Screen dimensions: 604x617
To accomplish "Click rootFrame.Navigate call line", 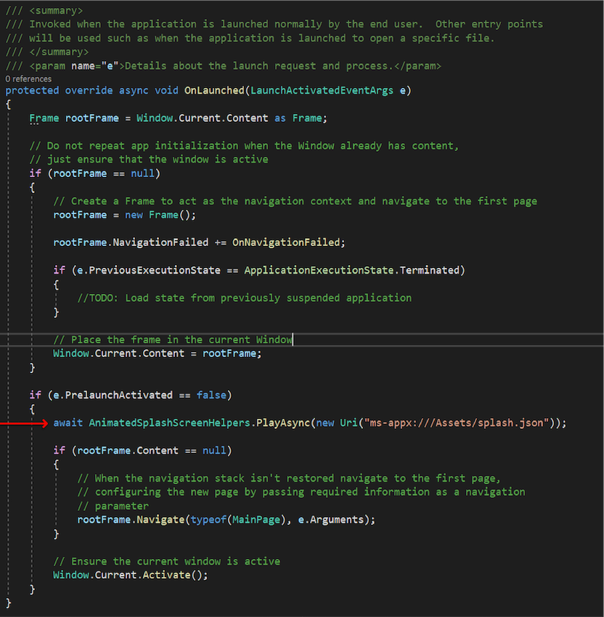I will click(x=226, y=520).
